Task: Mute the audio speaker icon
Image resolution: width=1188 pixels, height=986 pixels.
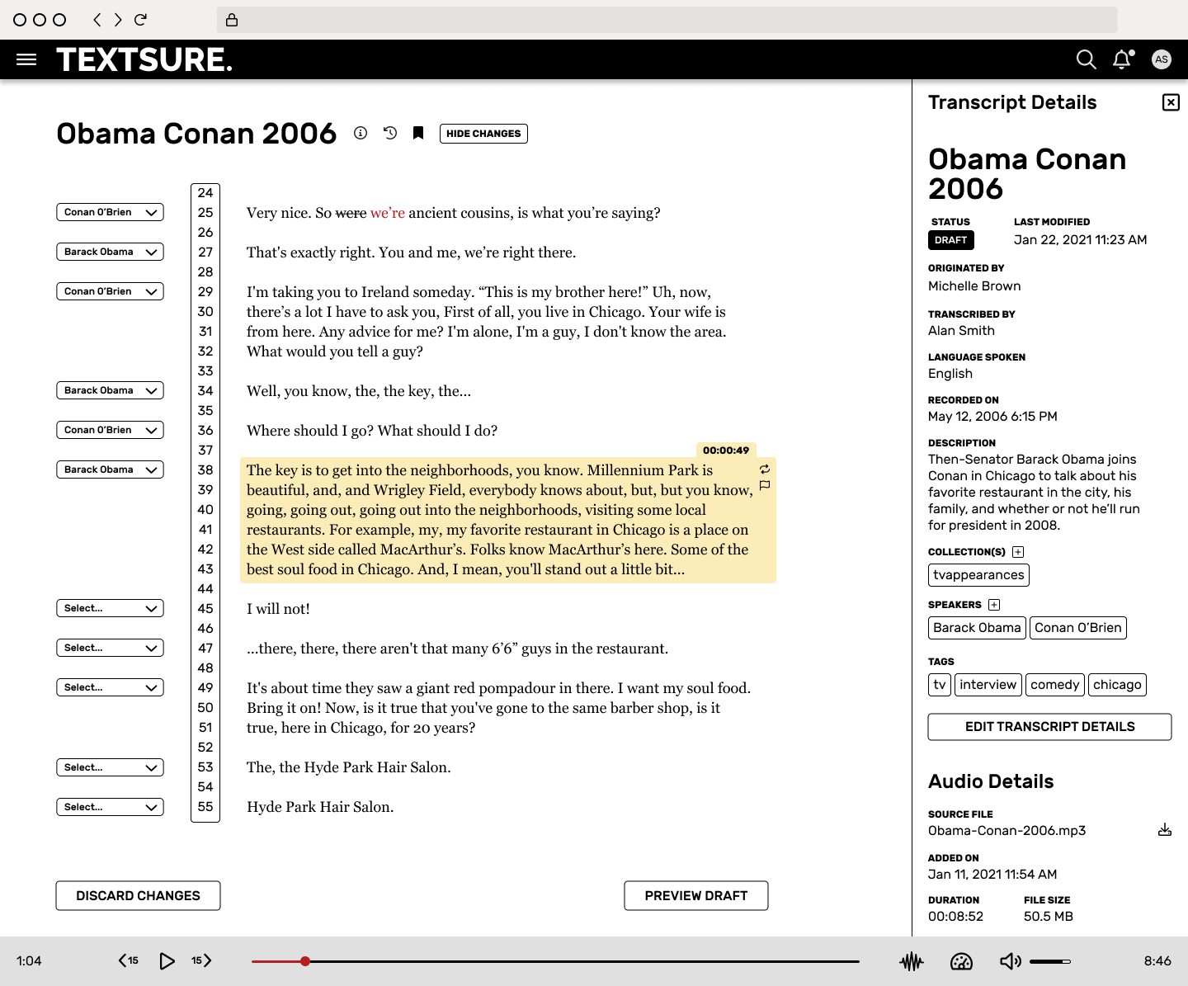Action: pyautogui.click(x=1011, y=961)
